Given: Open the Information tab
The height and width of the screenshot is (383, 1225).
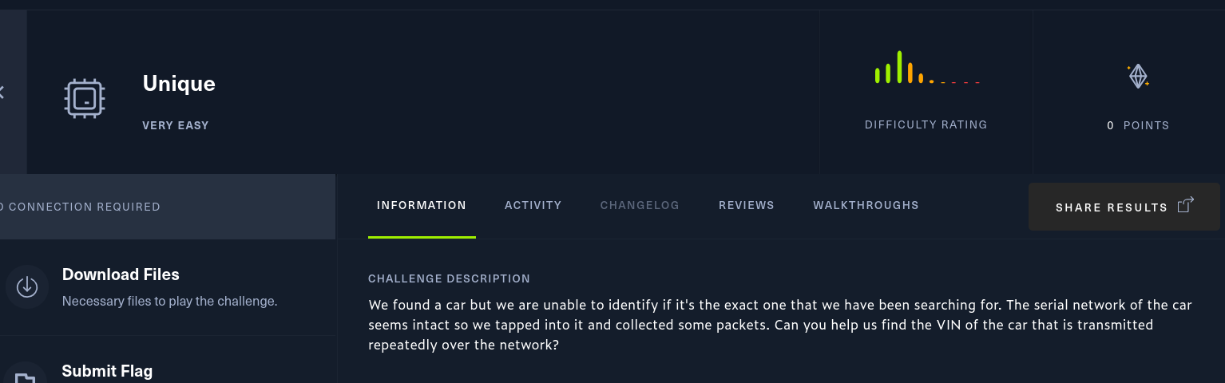Looking at the screenshot, I should click(422, 205).
